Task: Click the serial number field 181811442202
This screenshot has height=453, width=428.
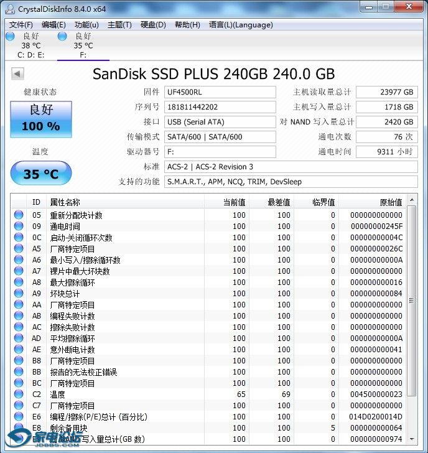Action: [220, 107]
